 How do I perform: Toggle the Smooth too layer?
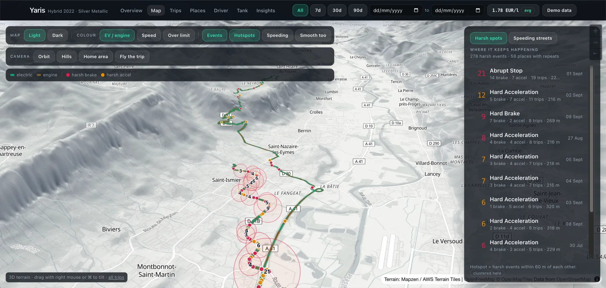tap(313, 35)
